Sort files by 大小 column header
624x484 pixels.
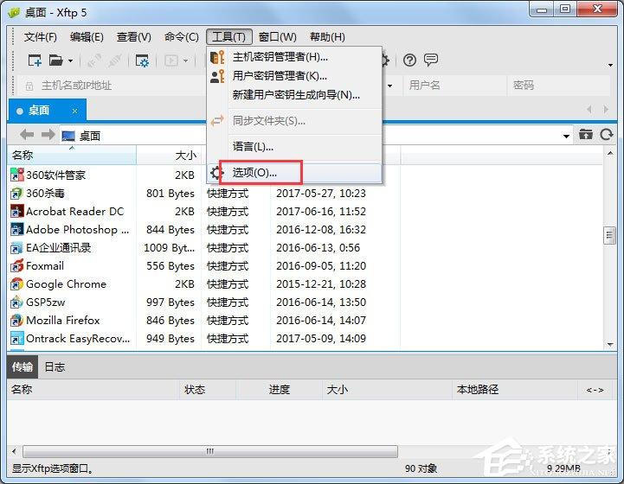click(x=169, y=155)
